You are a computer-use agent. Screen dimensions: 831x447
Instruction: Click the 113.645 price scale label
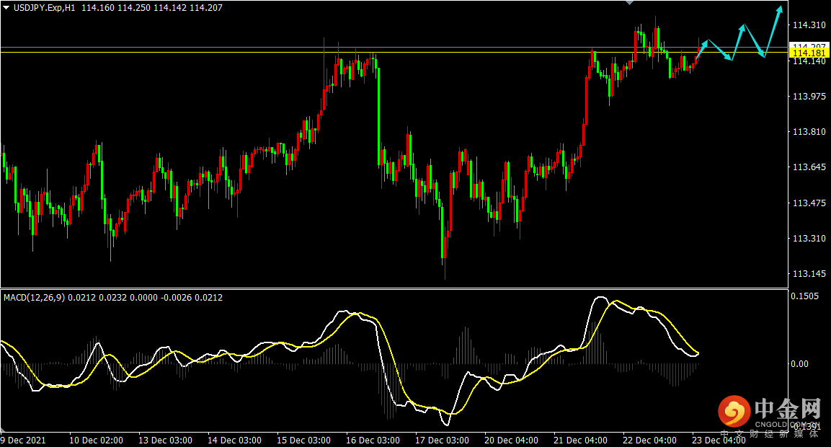(x=809, y=167)
